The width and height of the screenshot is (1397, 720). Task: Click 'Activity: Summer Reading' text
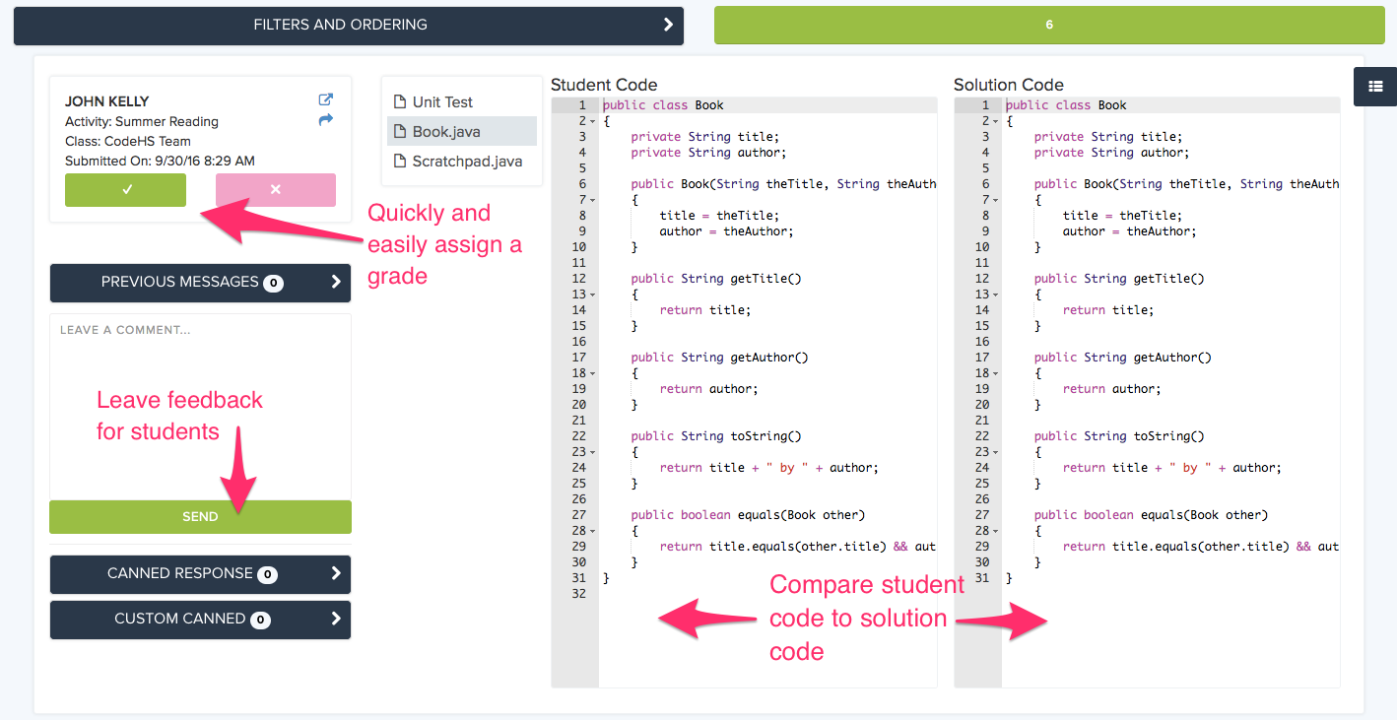(142, 121)
